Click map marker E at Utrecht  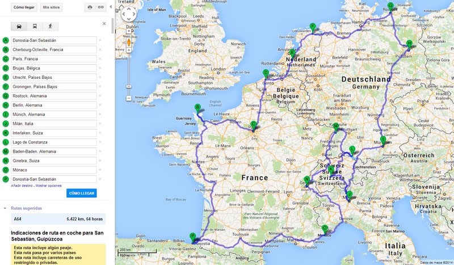point(292,53)
